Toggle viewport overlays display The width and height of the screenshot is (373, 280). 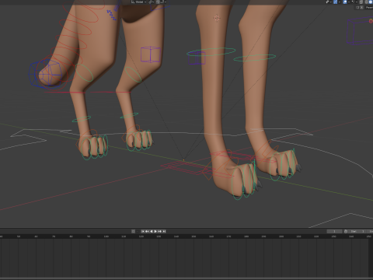click(345, 2)
